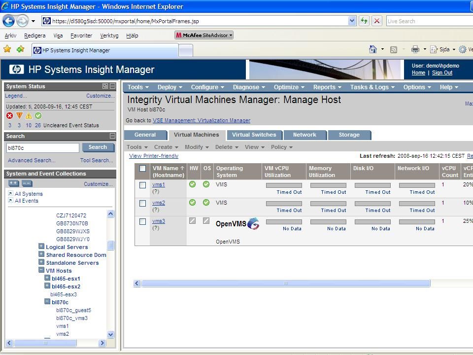473x355 pixels.
Task: Click the search field containing bl870c
Action: pos(42,147)
